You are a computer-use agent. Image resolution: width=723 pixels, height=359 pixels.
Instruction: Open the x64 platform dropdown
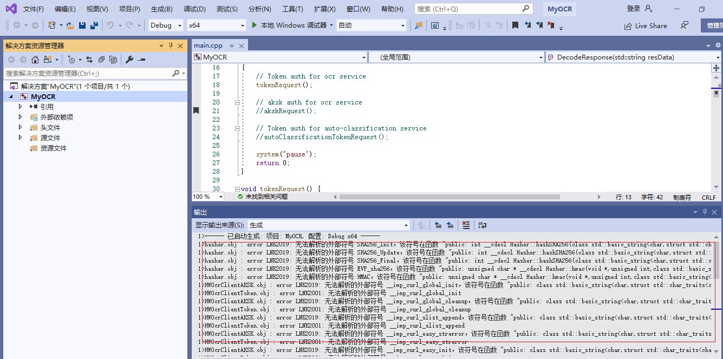216,25
